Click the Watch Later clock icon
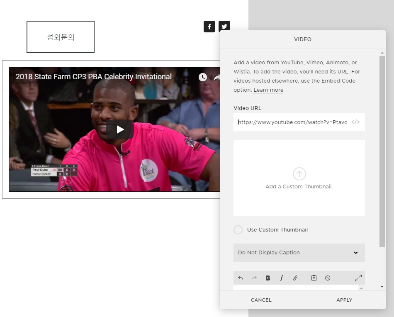Image resolution: width=394 pixels, height=317 pixels. point(203,77)
